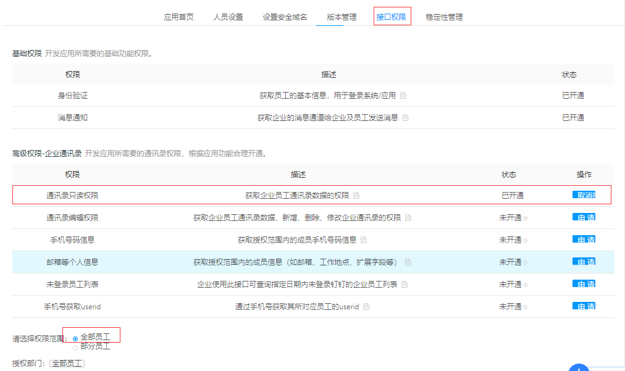Apply for 手机号码信息 permission
This screenshot has height=371, width=625.
(584, 240)
